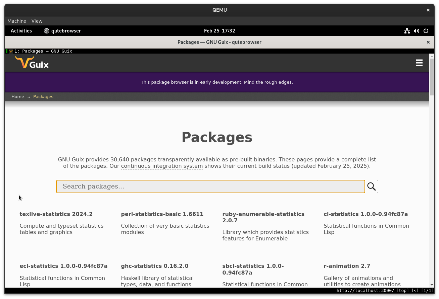Click scrollbar up arrow
The image size is (439, 299).
click(432, 56)
